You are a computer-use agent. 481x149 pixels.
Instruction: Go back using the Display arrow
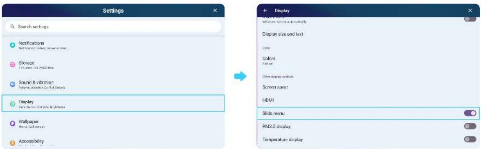point(265,11)
